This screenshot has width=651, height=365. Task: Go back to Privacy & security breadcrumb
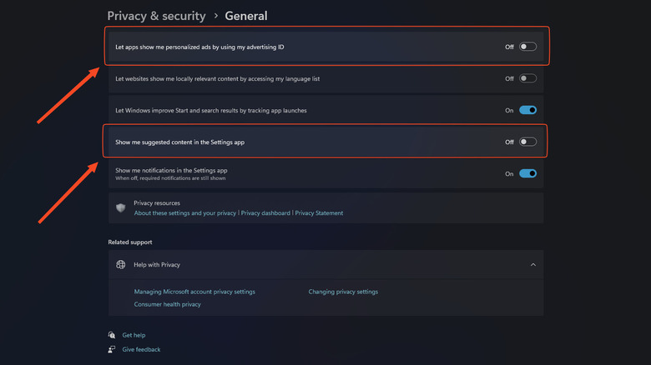click(x=156, y=16)
